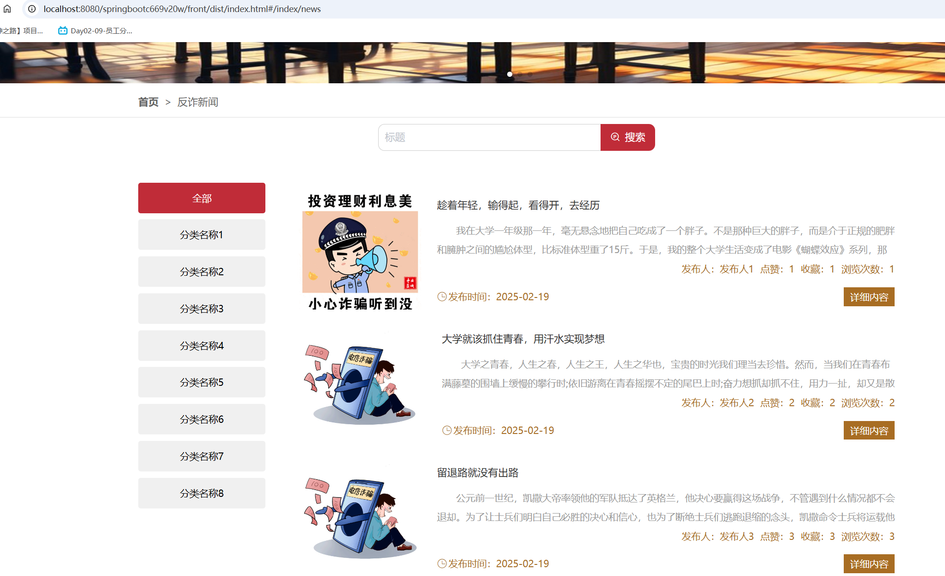
Task: Select category 分类名称1
Action: [202, 235]
